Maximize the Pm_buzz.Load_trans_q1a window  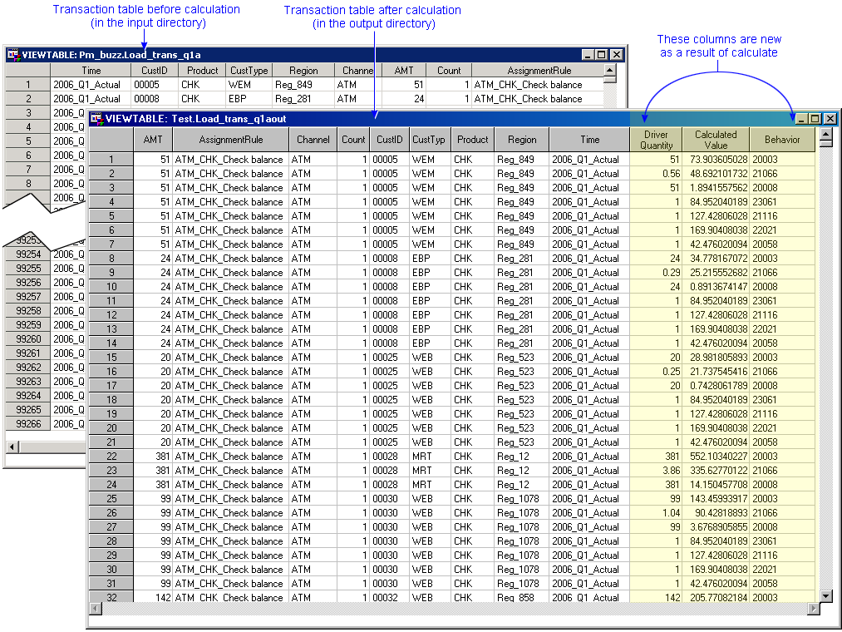pos(602,55)
